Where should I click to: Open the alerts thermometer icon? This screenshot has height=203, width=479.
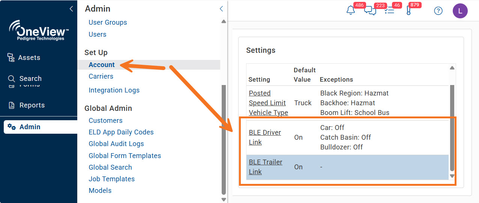(408, 10)
